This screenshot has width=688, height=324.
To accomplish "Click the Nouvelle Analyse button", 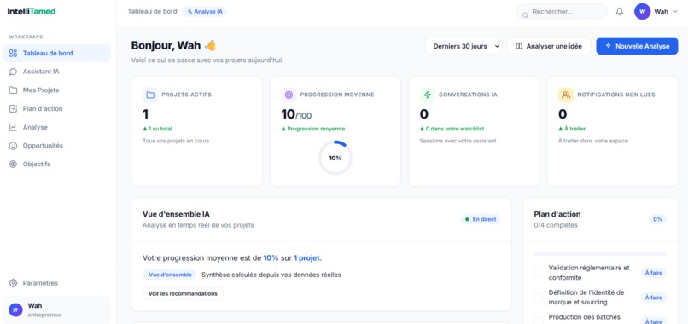I will [637, 46].
